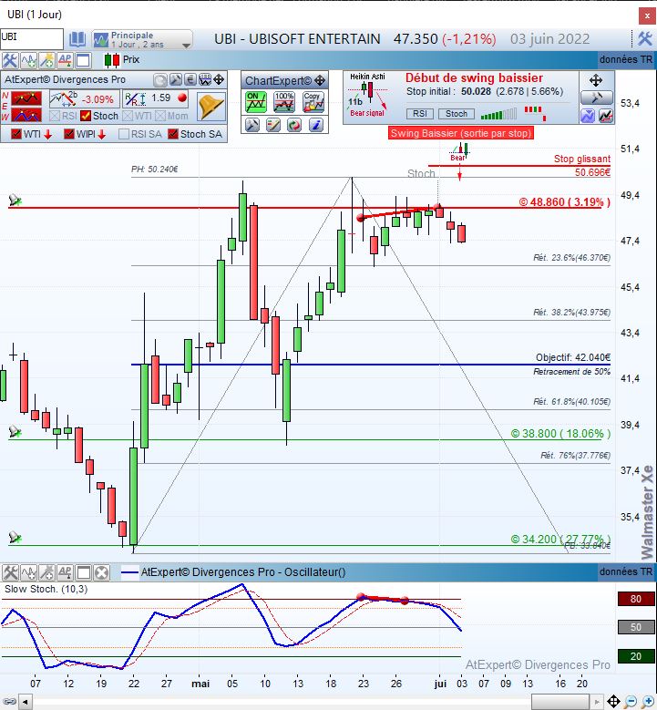Image resolution: width=657 pixels, height=710 pixels.
Task: Click oscillator panel AP icon
Action: click(65, 572)
